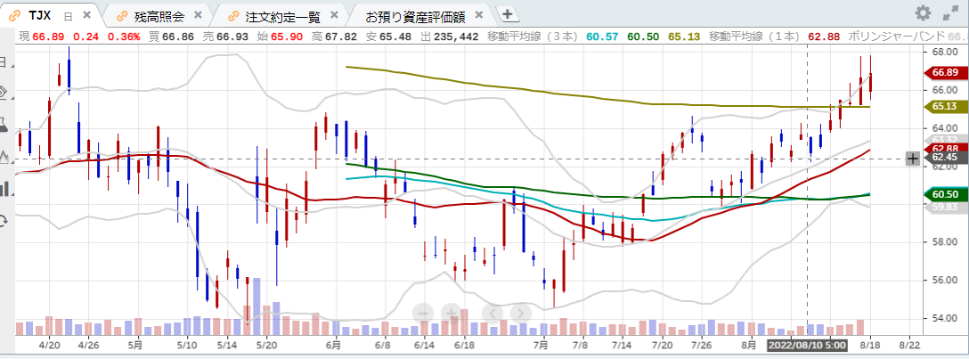The image size is (969, 359).
Task: Click the crosshair plus at price 62.45
Action: click(912, 159)
